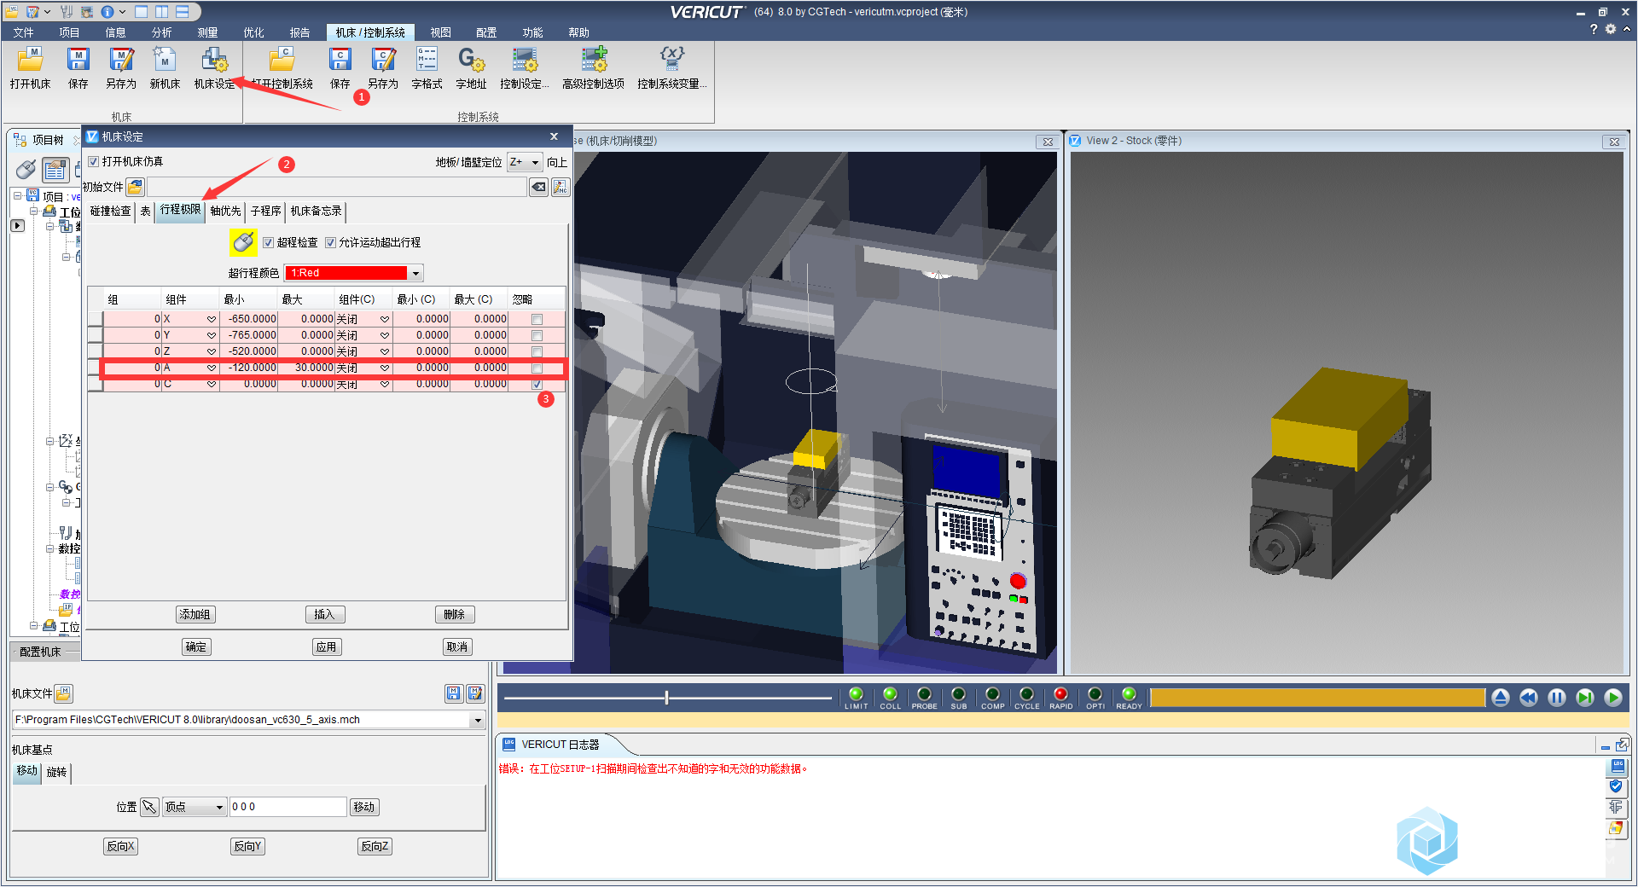Play the simulation to end

coord(1613,698)
